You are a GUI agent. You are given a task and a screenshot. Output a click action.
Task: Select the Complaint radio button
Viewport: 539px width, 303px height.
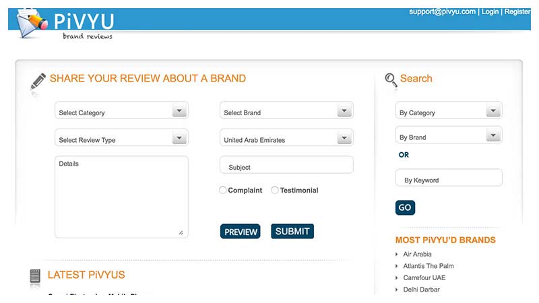point(223,191)
